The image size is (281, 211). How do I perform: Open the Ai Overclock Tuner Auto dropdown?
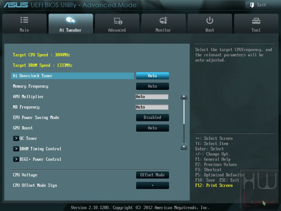tap(153, 76)
